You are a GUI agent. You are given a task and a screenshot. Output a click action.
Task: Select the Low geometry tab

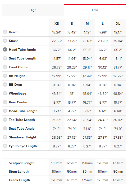coord(95,10)
